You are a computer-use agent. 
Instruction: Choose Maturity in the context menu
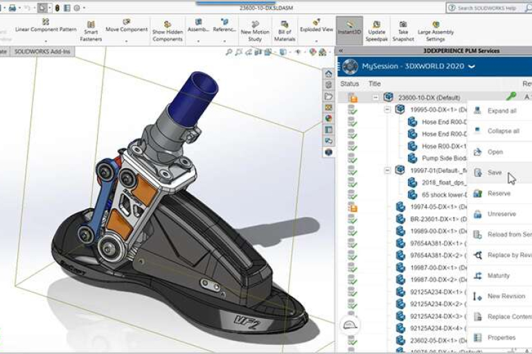pos(499,276)
